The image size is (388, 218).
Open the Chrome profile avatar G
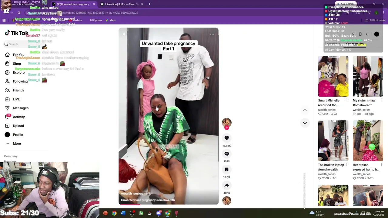376,13
